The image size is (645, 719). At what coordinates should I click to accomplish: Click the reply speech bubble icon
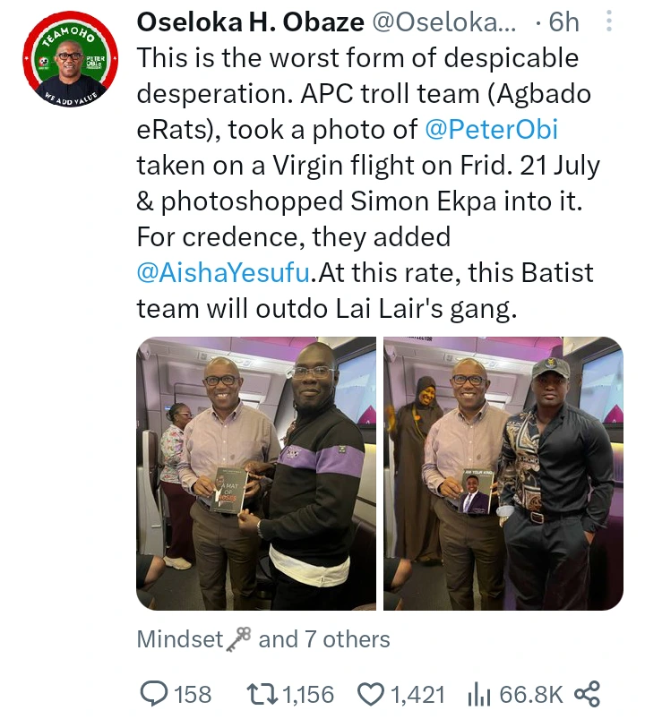pyautogui.click(x=156, y=693)
